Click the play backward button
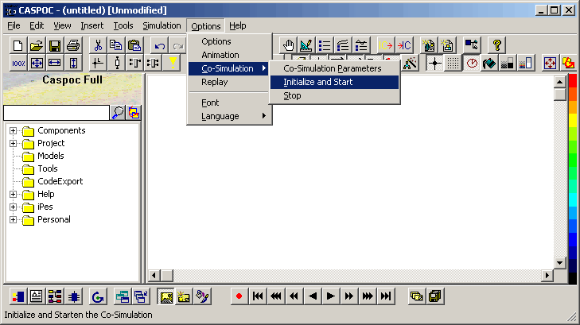 pyautogui.click(x=313, y=296)
